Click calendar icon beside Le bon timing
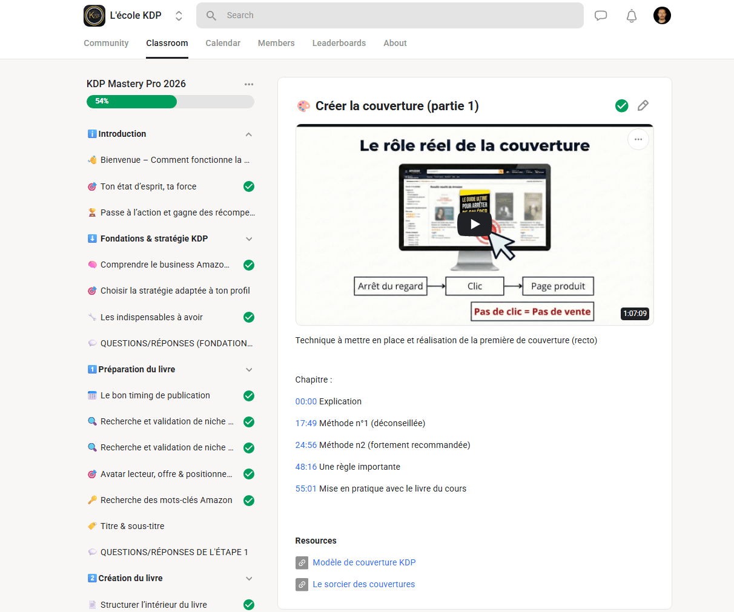Screen dimensions: 734x612 [x=92, y=395]
